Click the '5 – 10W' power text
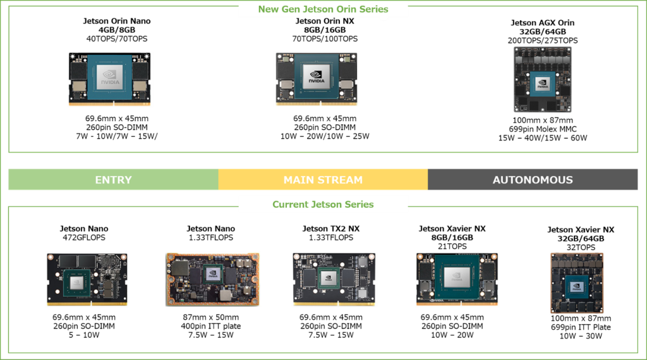Screen dimensions: 647x360 (84, 335)
